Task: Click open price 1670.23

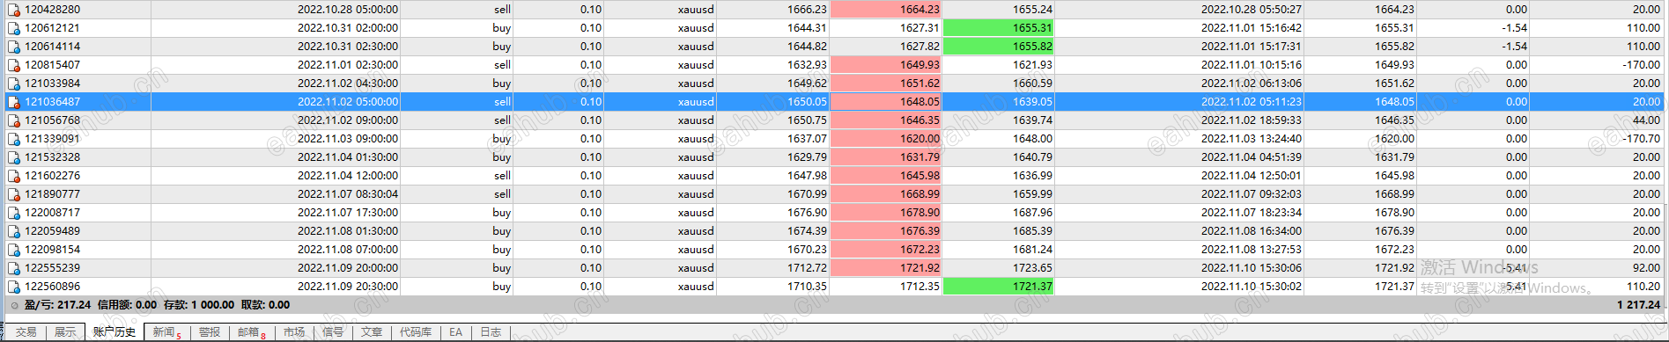Action: click(x=807, y=250)
